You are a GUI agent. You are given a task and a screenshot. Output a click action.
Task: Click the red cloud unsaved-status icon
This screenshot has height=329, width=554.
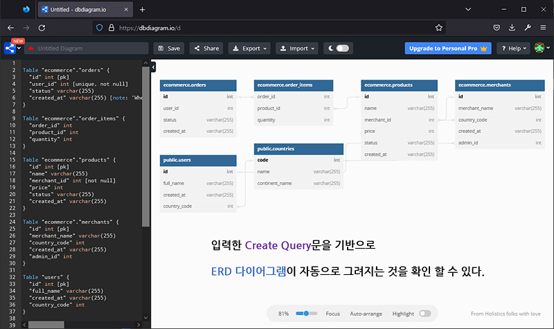(31, 48)
